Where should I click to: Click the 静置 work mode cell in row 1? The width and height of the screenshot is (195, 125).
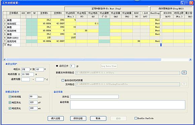click(13, 20)
